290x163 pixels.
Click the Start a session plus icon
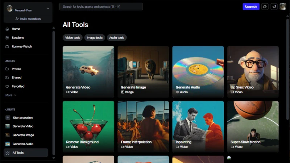[8, 118]
